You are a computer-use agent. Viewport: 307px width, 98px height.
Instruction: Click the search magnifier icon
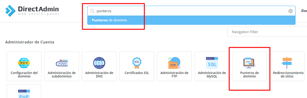click(x=92, y=11)
